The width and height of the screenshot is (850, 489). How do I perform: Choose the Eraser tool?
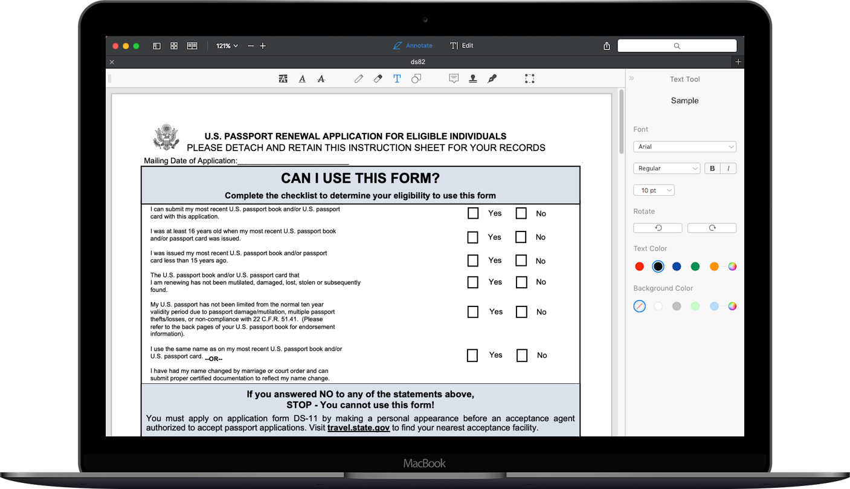point(378,78)
